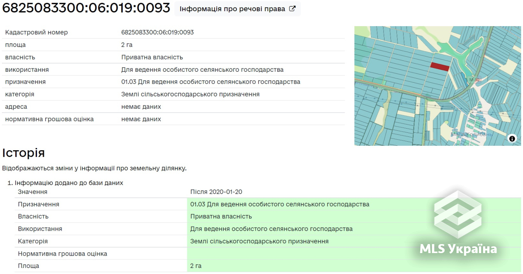Click the lowercase категорія label
Viewport: 523px width, 274px height.
(20, 94)
